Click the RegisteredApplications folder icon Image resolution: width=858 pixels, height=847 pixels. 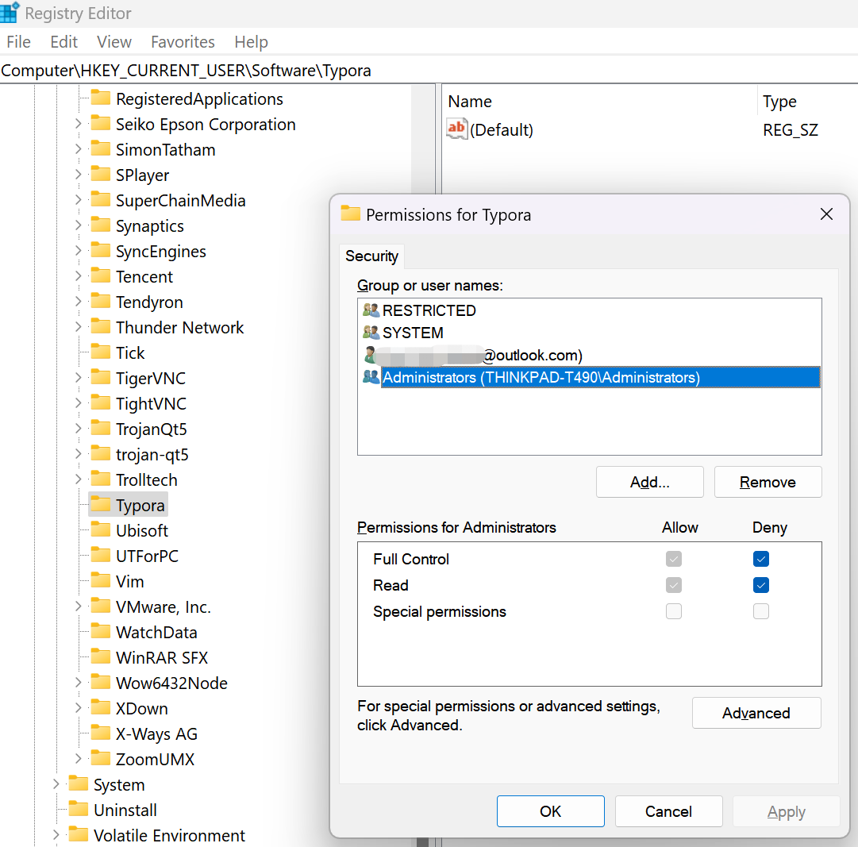pyautogui.click(x=100, y=98)
